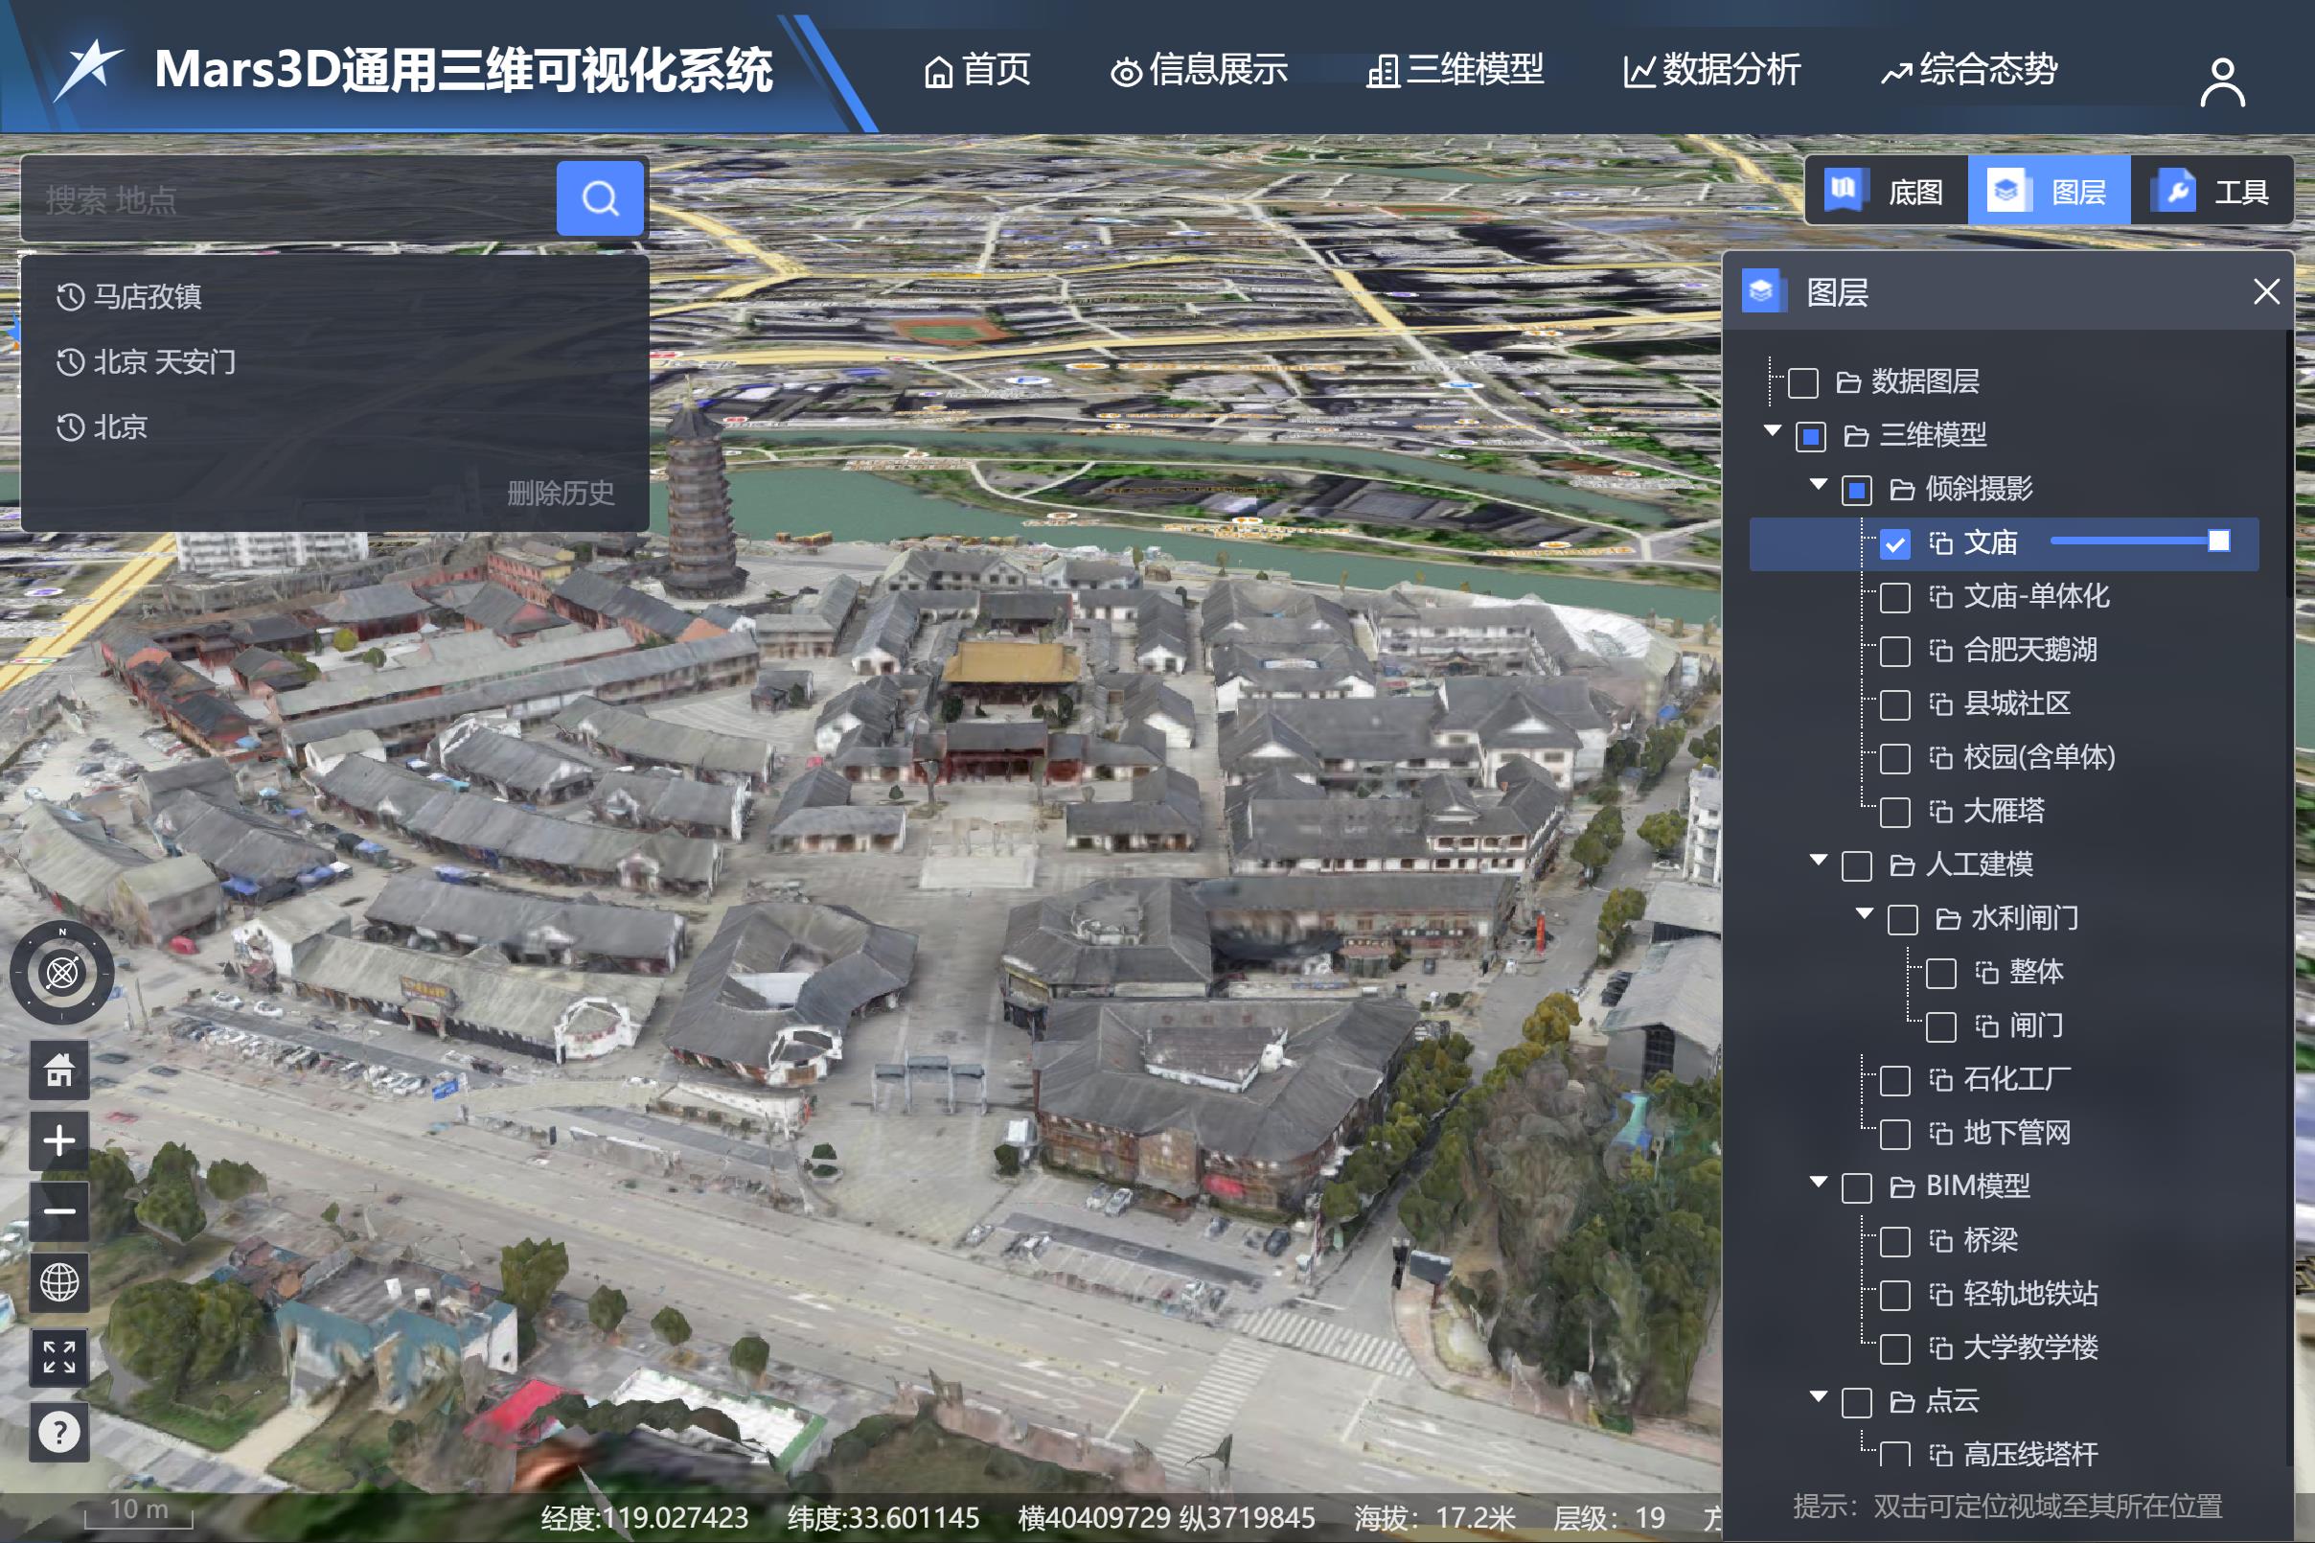Collapse the BIM模型 folder arrow

(x=1818, y=1183)
